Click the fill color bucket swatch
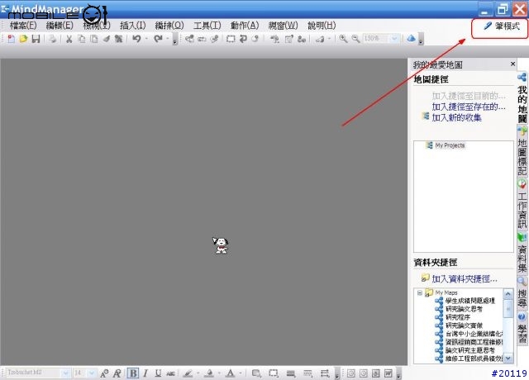 point(209,373)
